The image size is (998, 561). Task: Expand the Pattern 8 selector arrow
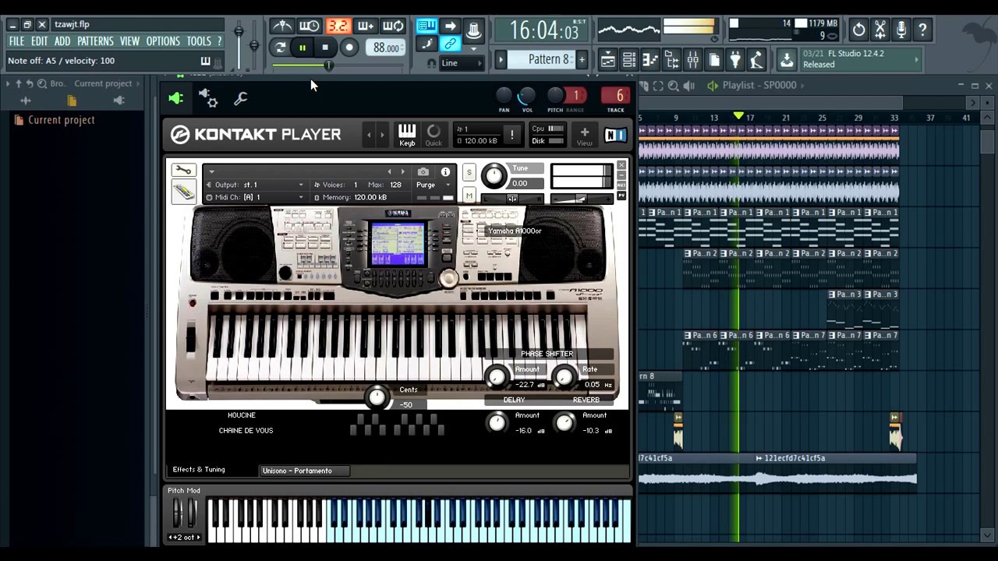[501, 59]
